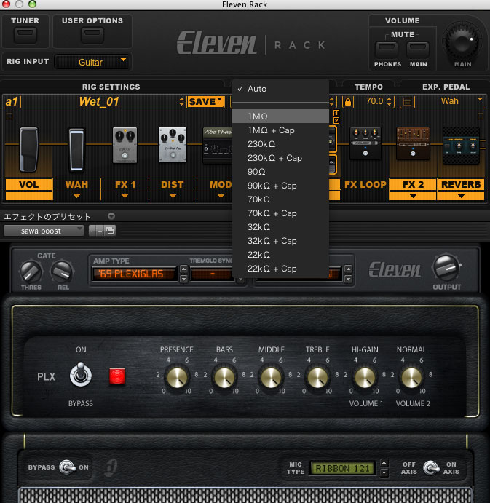This screenshot has width=490, height=503.
Task: Mute the Phones output
Action: (x=387, y=49)
